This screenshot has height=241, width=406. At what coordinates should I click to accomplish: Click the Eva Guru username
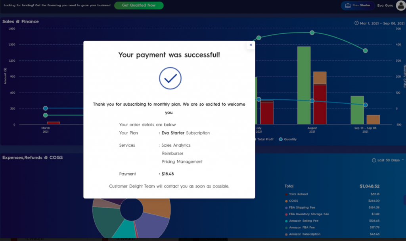pyautogui.click(x=385, y=6)
